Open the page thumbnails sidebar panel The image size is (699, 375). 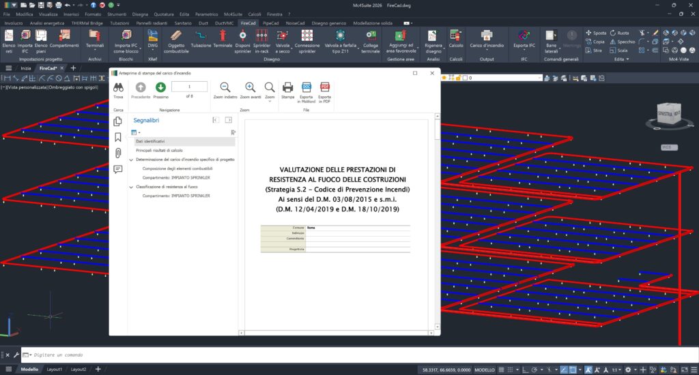[117, 121]
